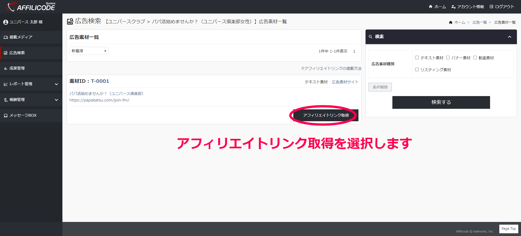
Task: Click the ユニバース 太郎 様 user name
Action: (26, 22)
